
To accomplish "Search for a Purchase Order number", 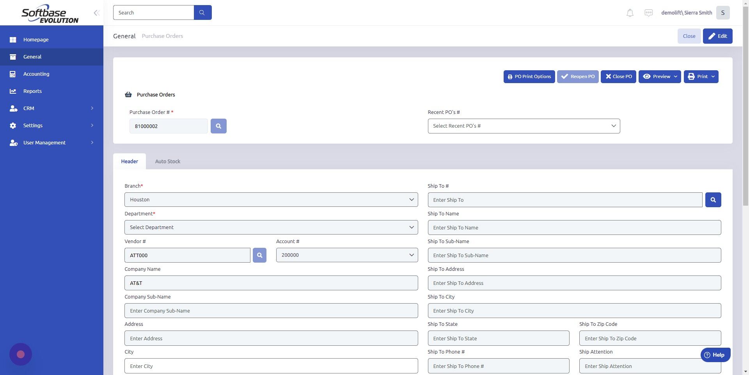I will (x=218, y=126).
